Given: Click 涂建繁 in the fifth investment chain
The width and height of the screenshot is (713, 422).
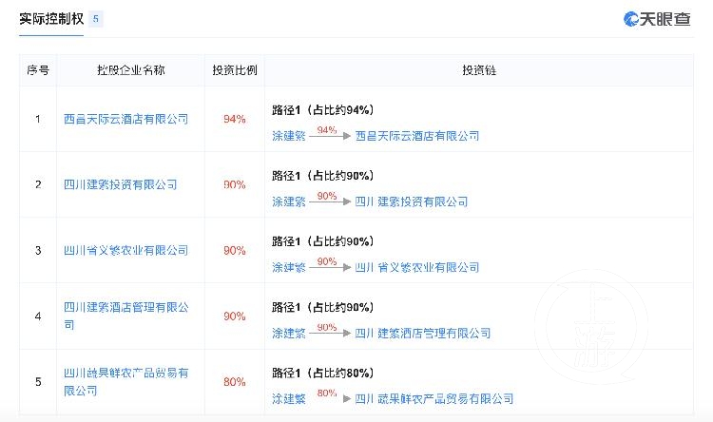Looking at the screenshot, I should pos(289,399).
